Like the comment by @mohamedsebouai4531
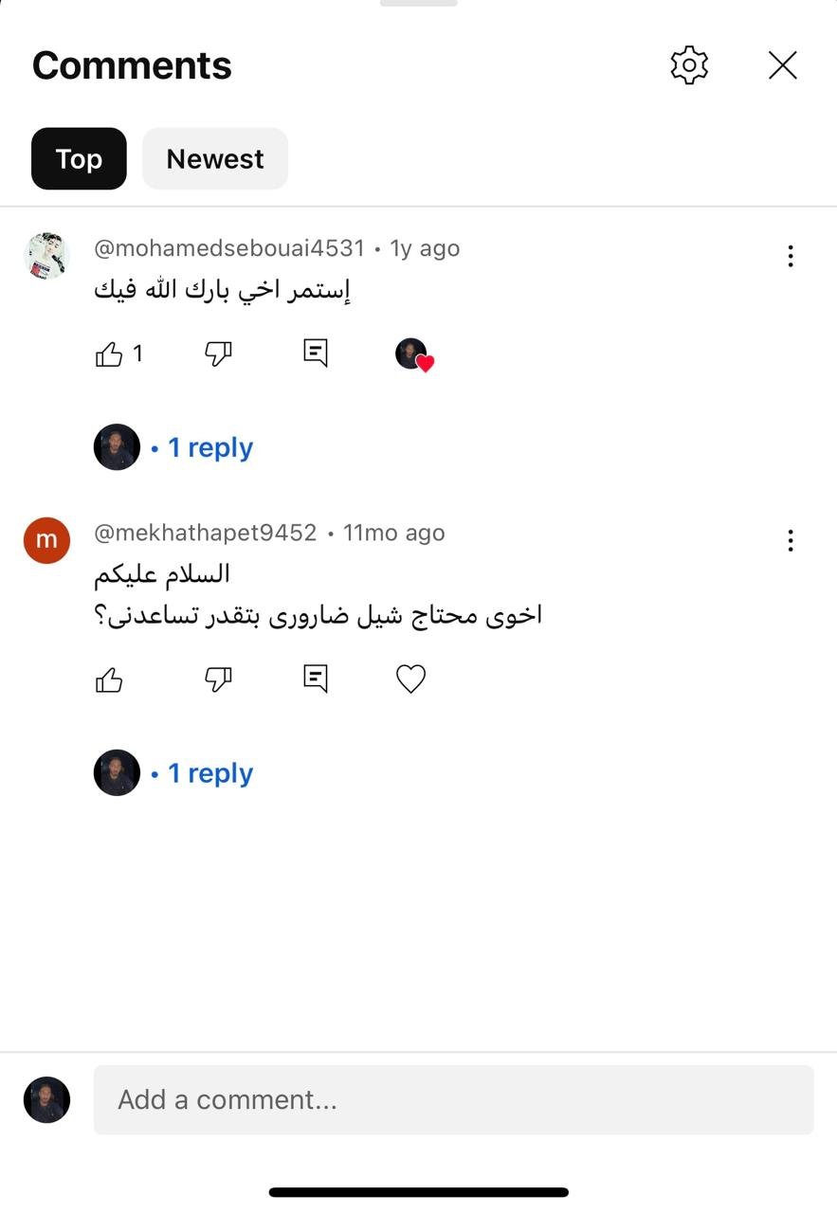The height and width of the screenshot is (1213, 837). tap(109, 354)
